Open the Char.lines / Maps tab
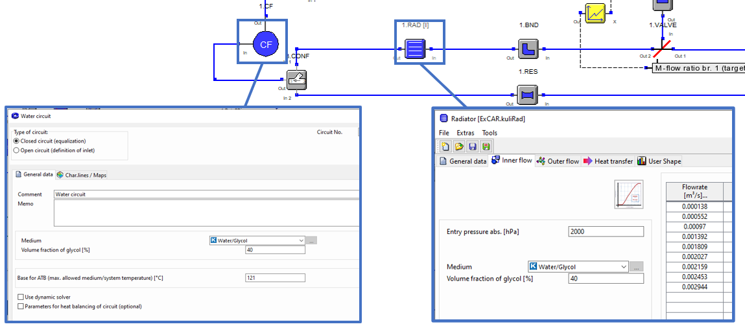This screenshot has width=745, height=333. tap(81, 175)
